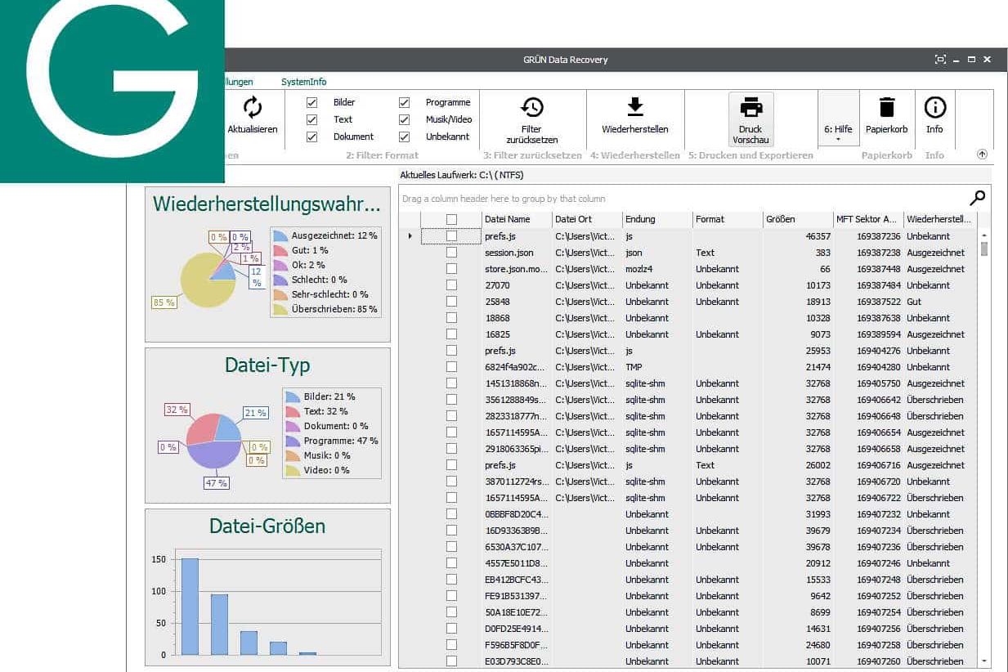
Task: Click the Aktualisieren refresh icon
Action: tap(253, 107)
